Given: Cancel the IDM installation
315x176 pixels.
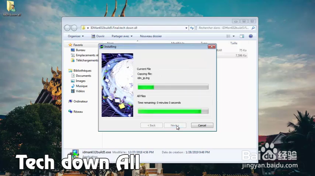Looking at the screenshot, I should click(x=202, y=125).
